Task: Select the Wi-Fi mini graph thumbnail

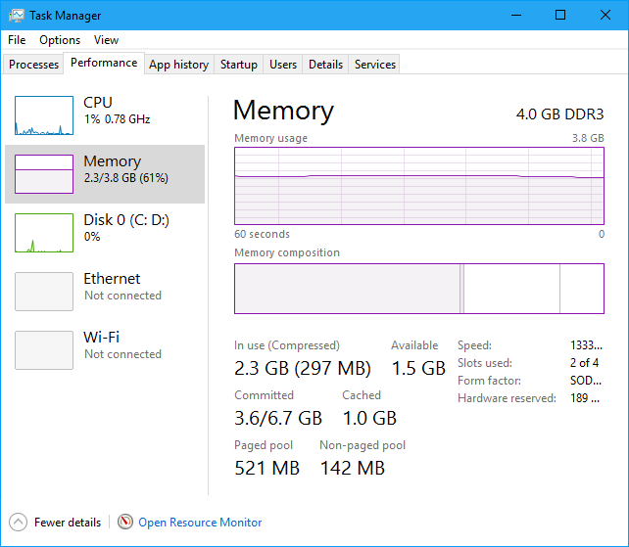Action: click(x=44, y=350)
